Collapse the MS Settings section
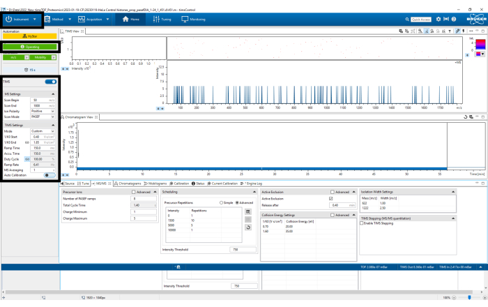The width and height of the screenshot is (488, 307). [x=53, y=94]
